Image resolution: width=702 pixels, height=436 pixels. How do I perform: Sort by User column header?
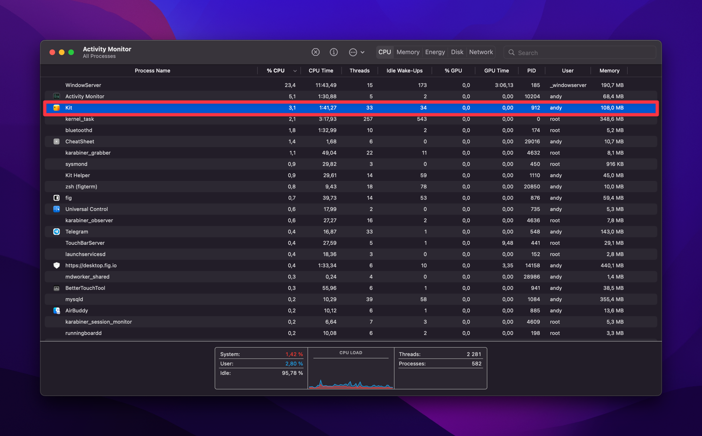(x=568, y=70)
